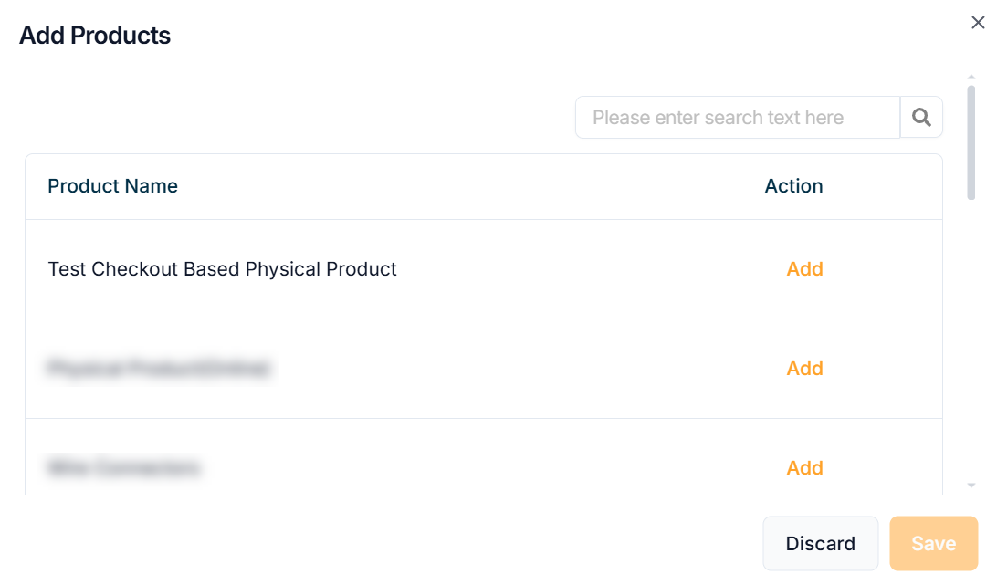Click Add for the second product row
Image resolution: width=997 pixels, height=585 pixels.
[804, 369]
